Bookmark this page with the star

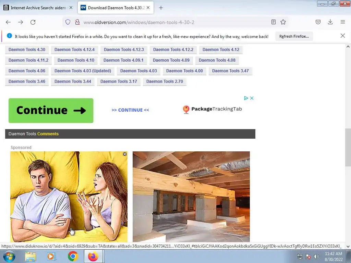(x=283, y=22)
